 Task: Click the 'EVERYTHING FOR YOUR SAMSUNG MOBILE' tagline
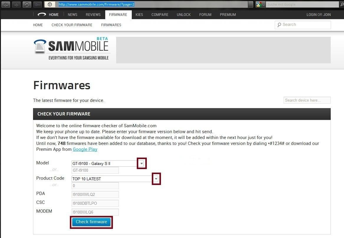[x=78, y=58]
